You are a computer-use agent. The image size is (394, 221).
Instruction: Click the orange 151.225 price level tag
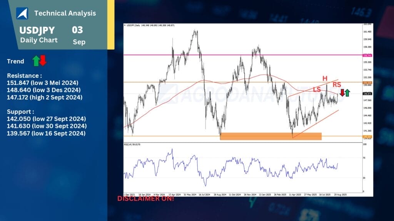coord(367,82)
